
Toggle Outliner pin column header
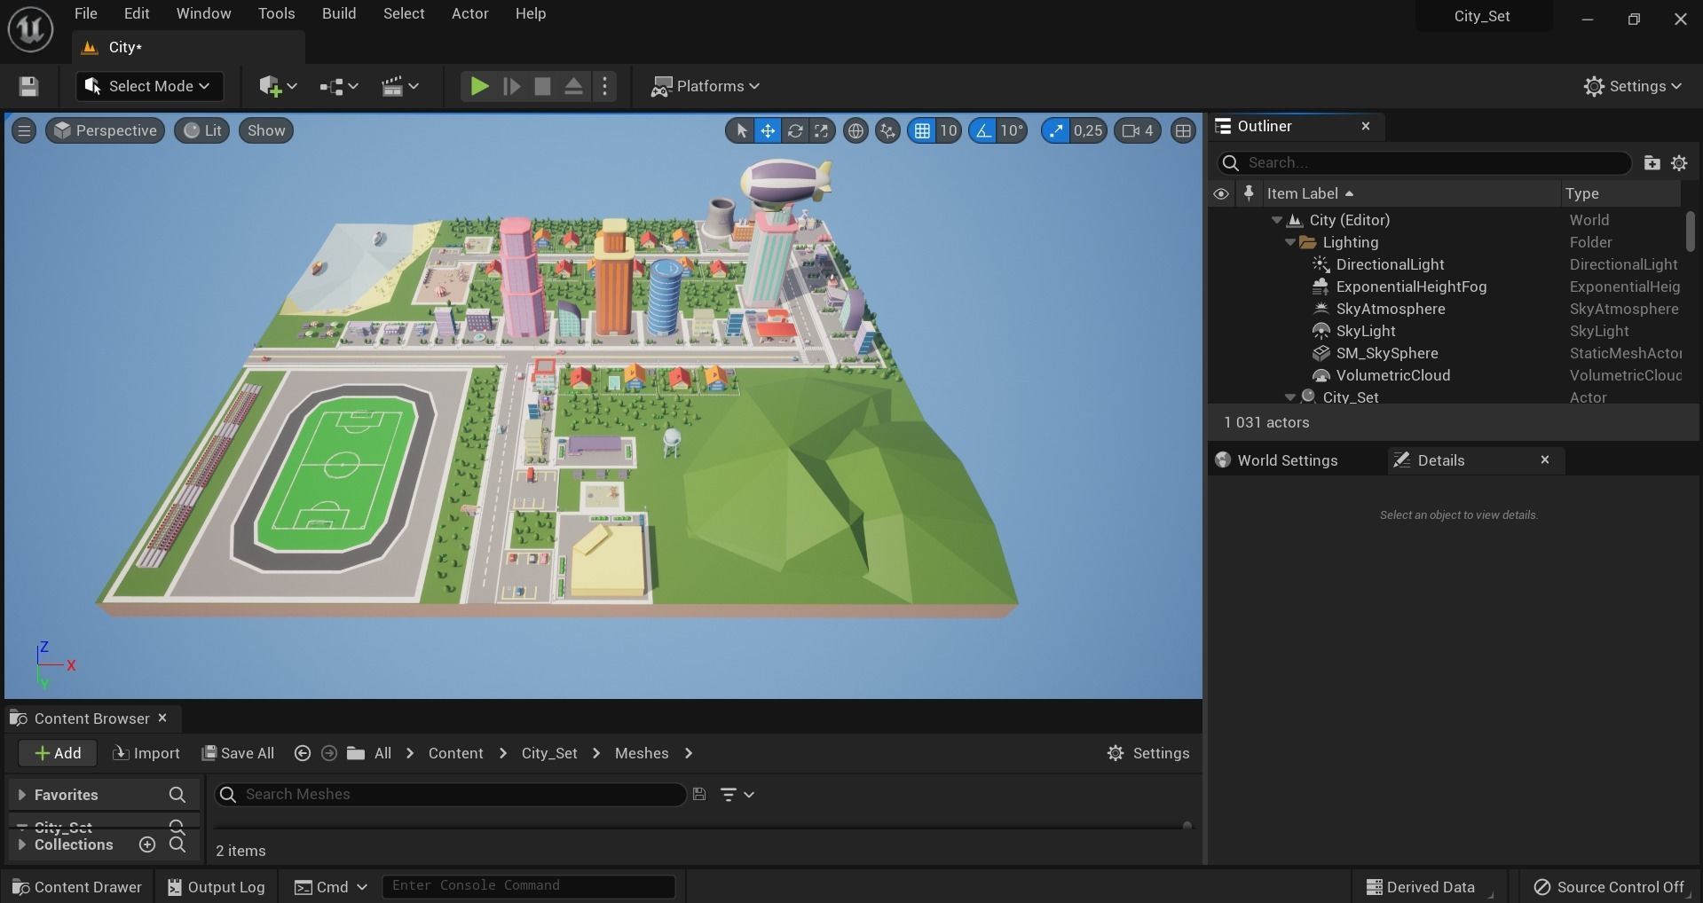[1249, 193]
